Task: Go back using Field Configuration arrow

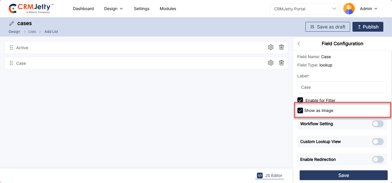Action: pos(299,44)
